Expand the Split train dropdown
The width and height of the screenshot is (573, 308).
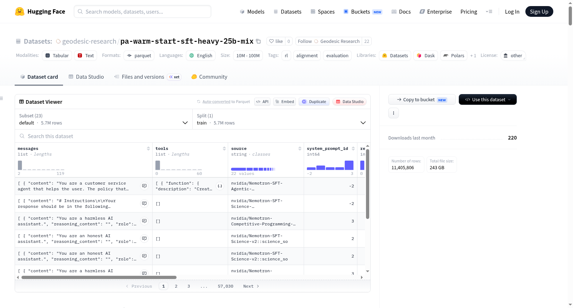click(281, 119)
